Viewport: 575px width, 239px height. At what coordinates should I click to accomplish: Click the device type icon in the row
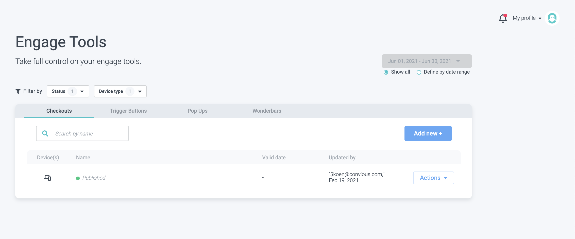[x=47, y=178]
